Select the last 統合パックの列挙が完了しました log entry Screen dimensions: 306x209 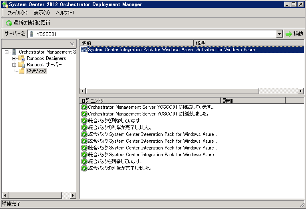coord(119,168)
